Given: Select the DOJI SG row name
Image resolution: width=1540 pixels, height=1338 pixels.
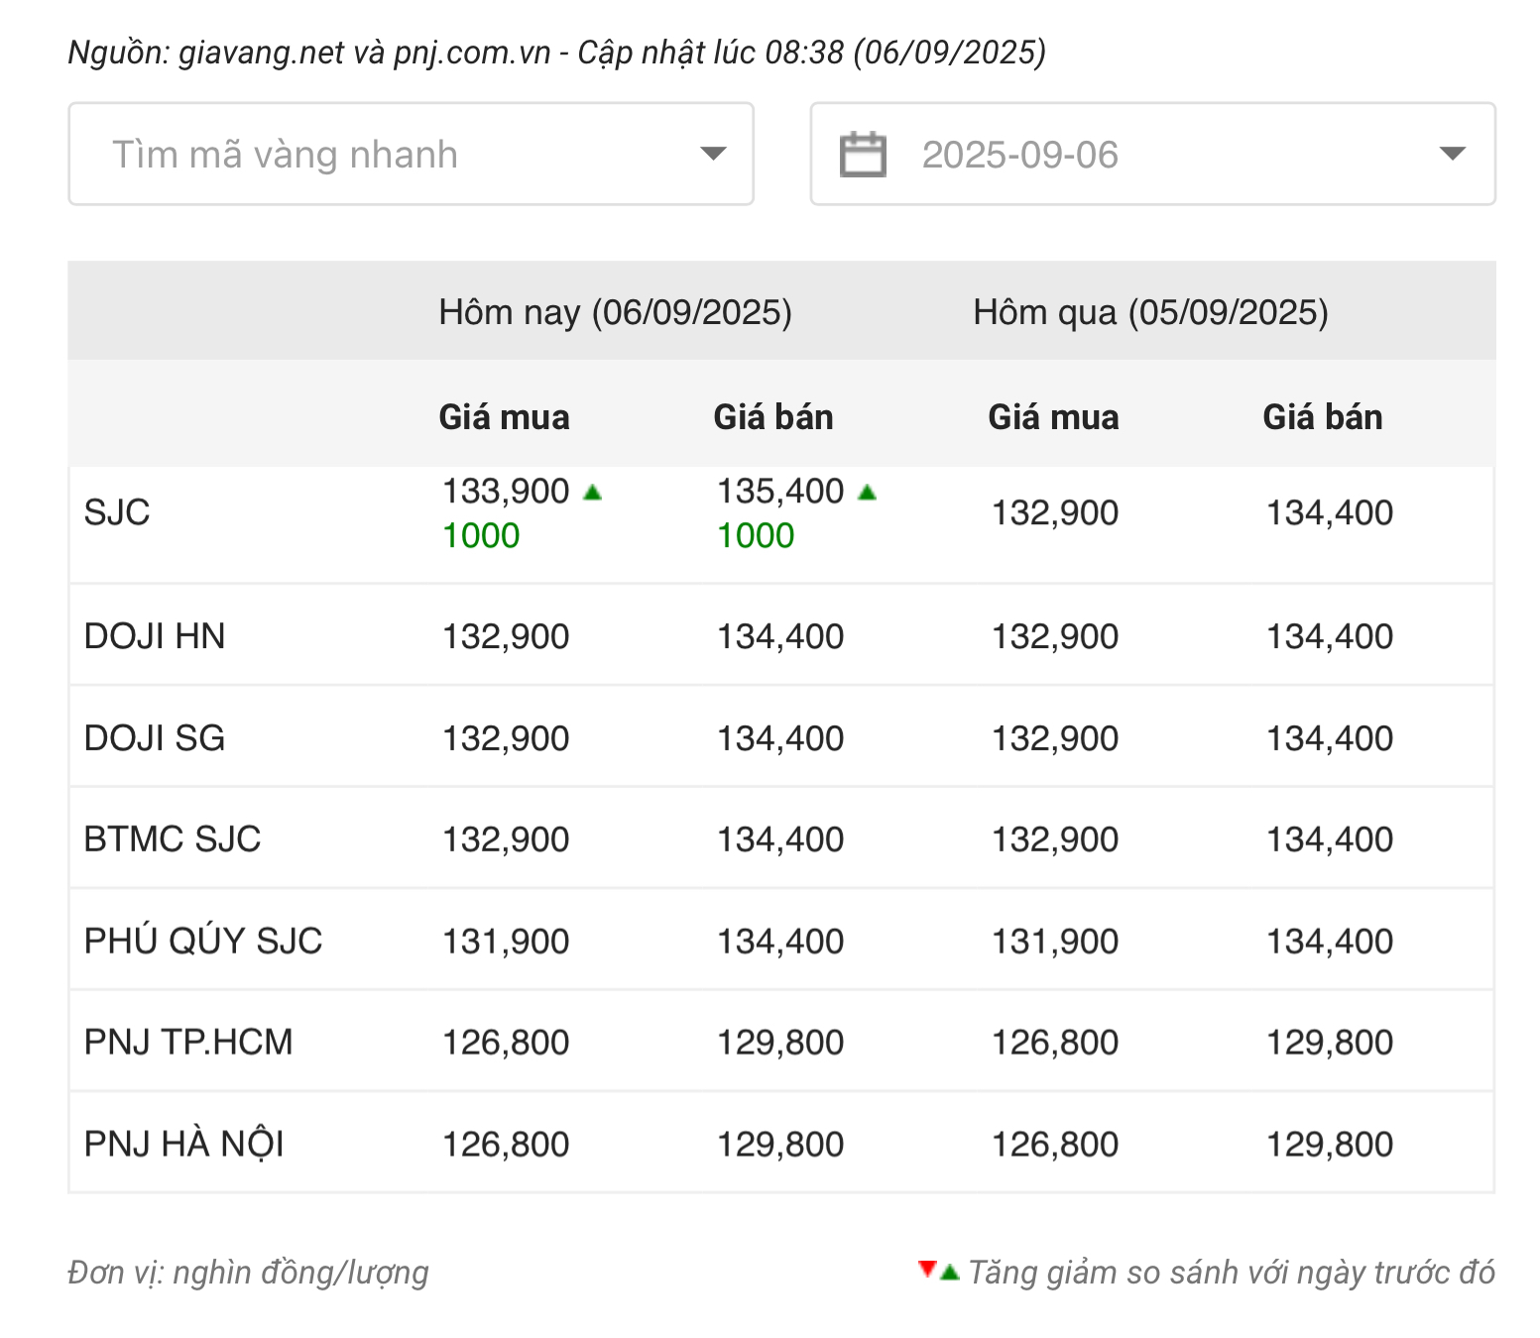Looking at the screenshot, I should tap(155, 738).
